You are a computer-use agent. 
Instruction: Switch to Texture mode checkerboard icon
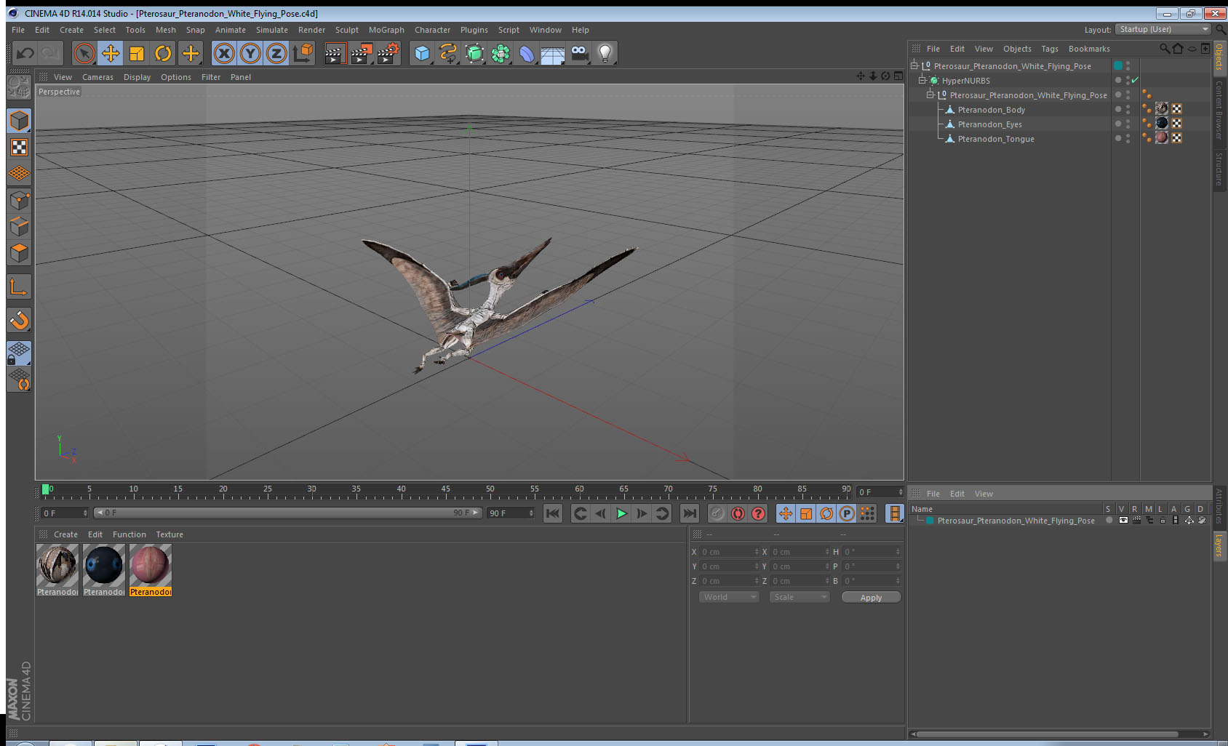[x=20, y=148]
